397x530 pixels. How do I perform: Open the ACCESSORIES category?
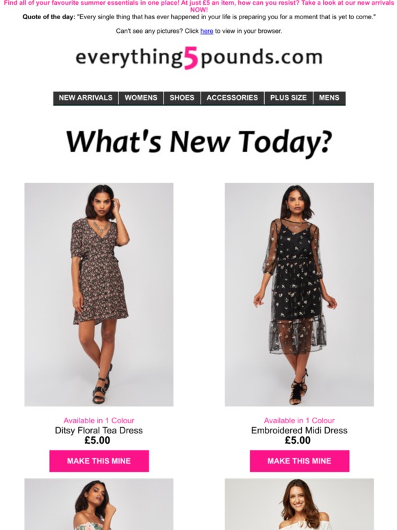[x=232, y=98]
